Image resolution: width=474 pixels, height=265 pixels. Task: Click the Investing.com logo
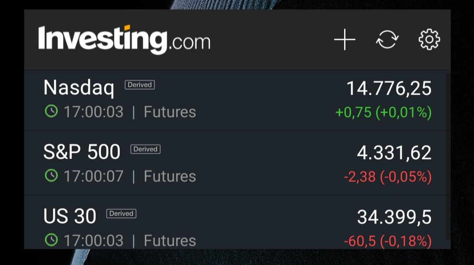[x=124, y=40]
